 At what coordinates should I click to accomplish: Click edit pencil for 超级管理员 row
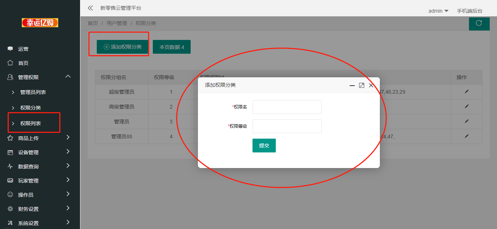pyautogui.click(x=466, y=92)
